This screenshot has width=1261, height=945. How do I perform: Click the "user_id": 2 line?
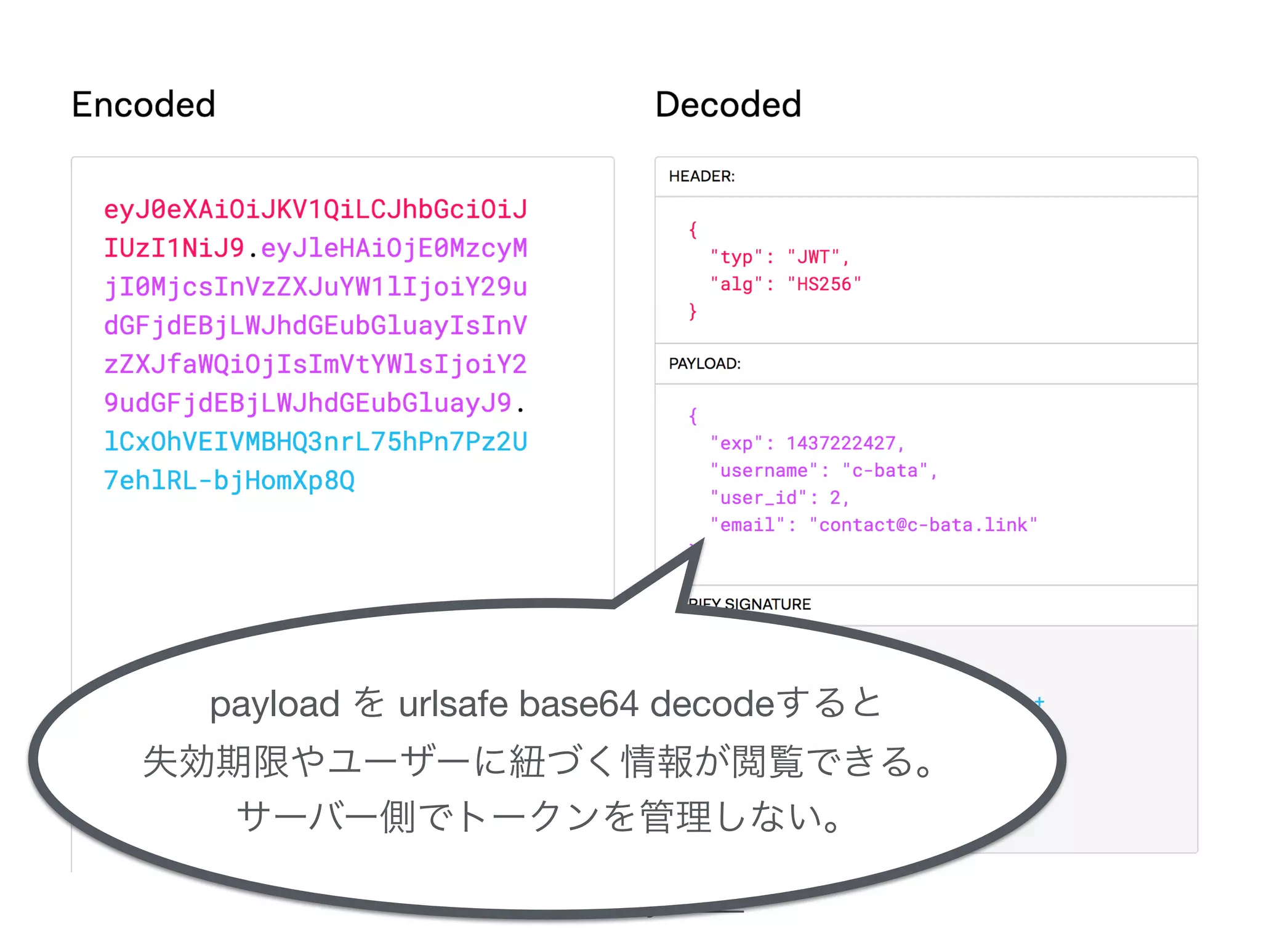[780, 498]
